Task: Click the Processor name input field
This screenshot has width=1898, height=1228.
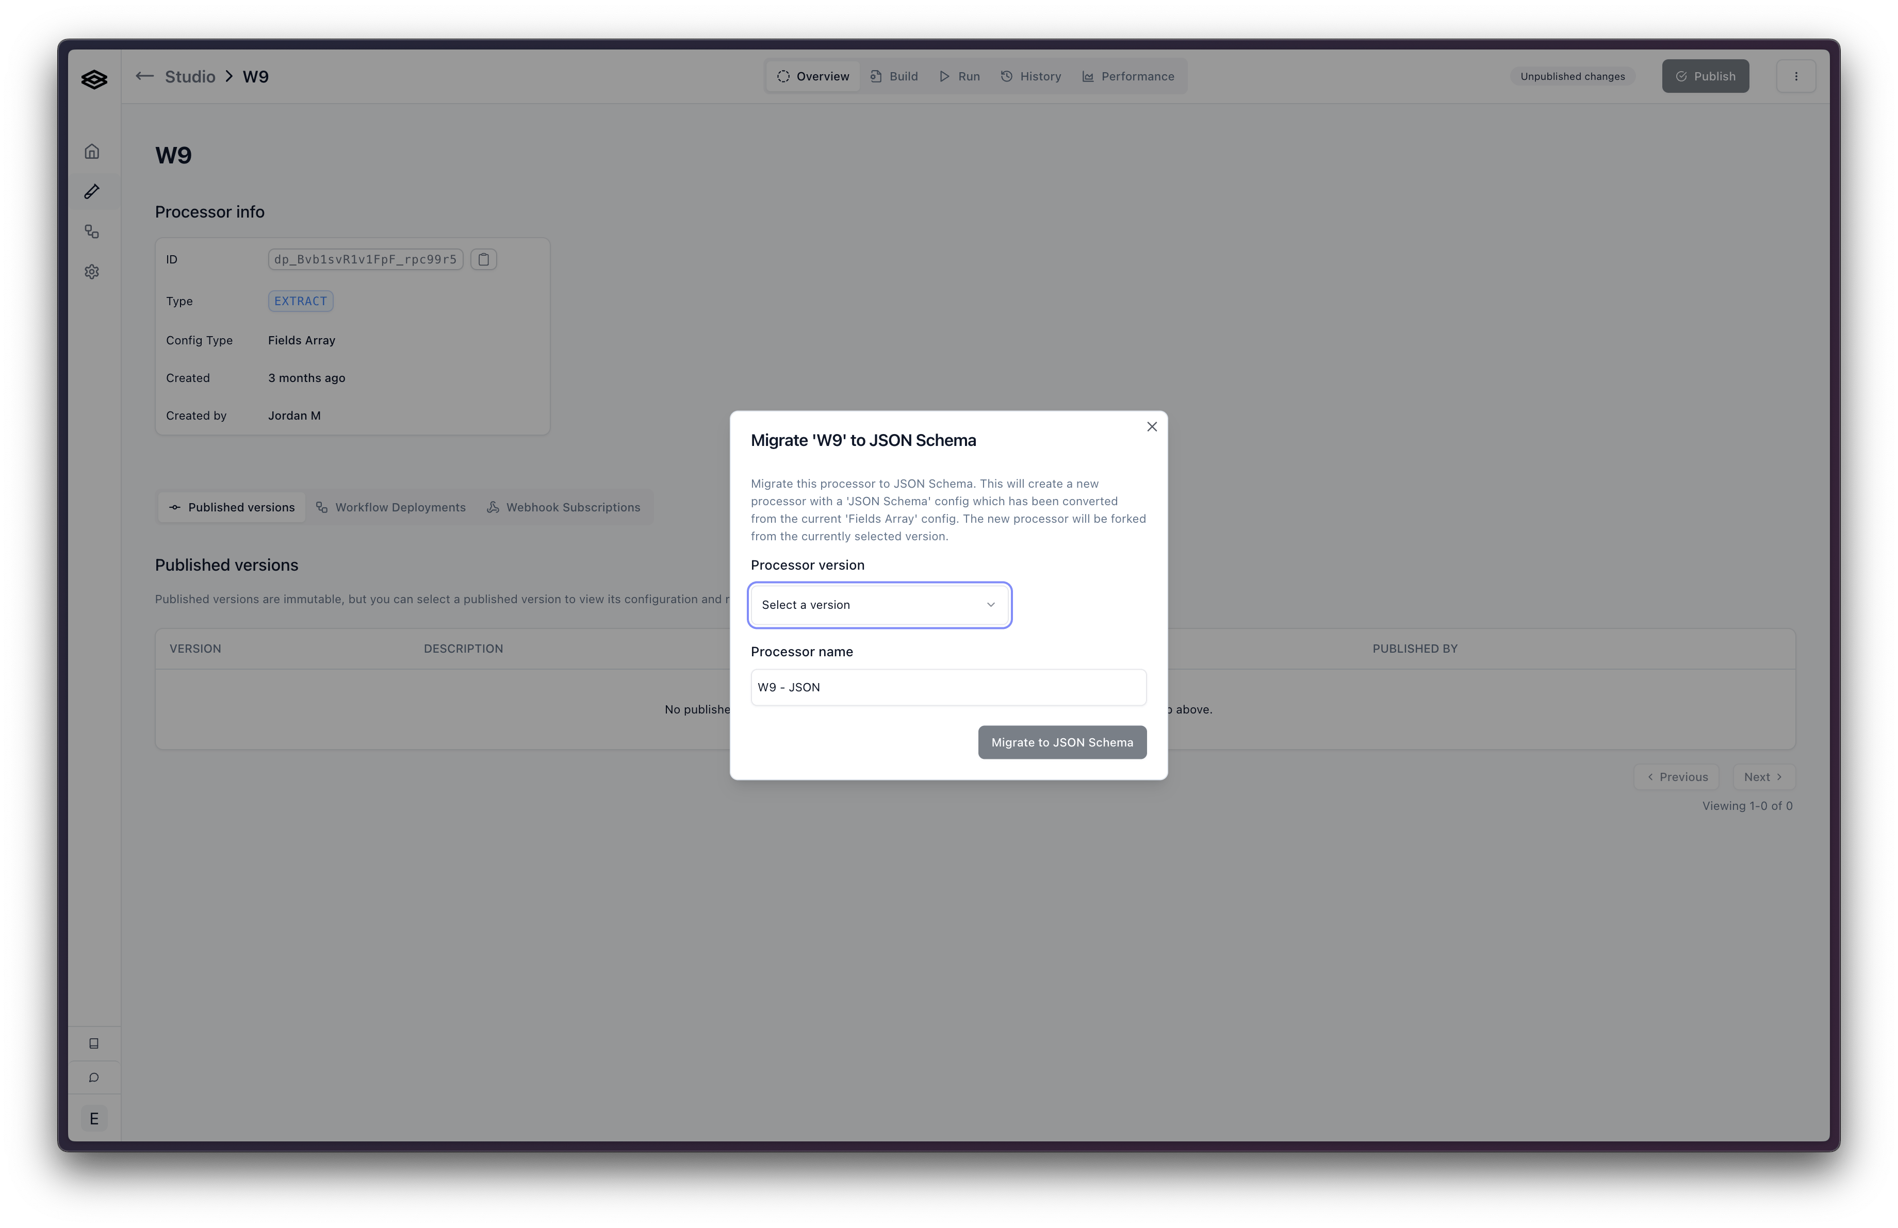Action: click(948, 687)
